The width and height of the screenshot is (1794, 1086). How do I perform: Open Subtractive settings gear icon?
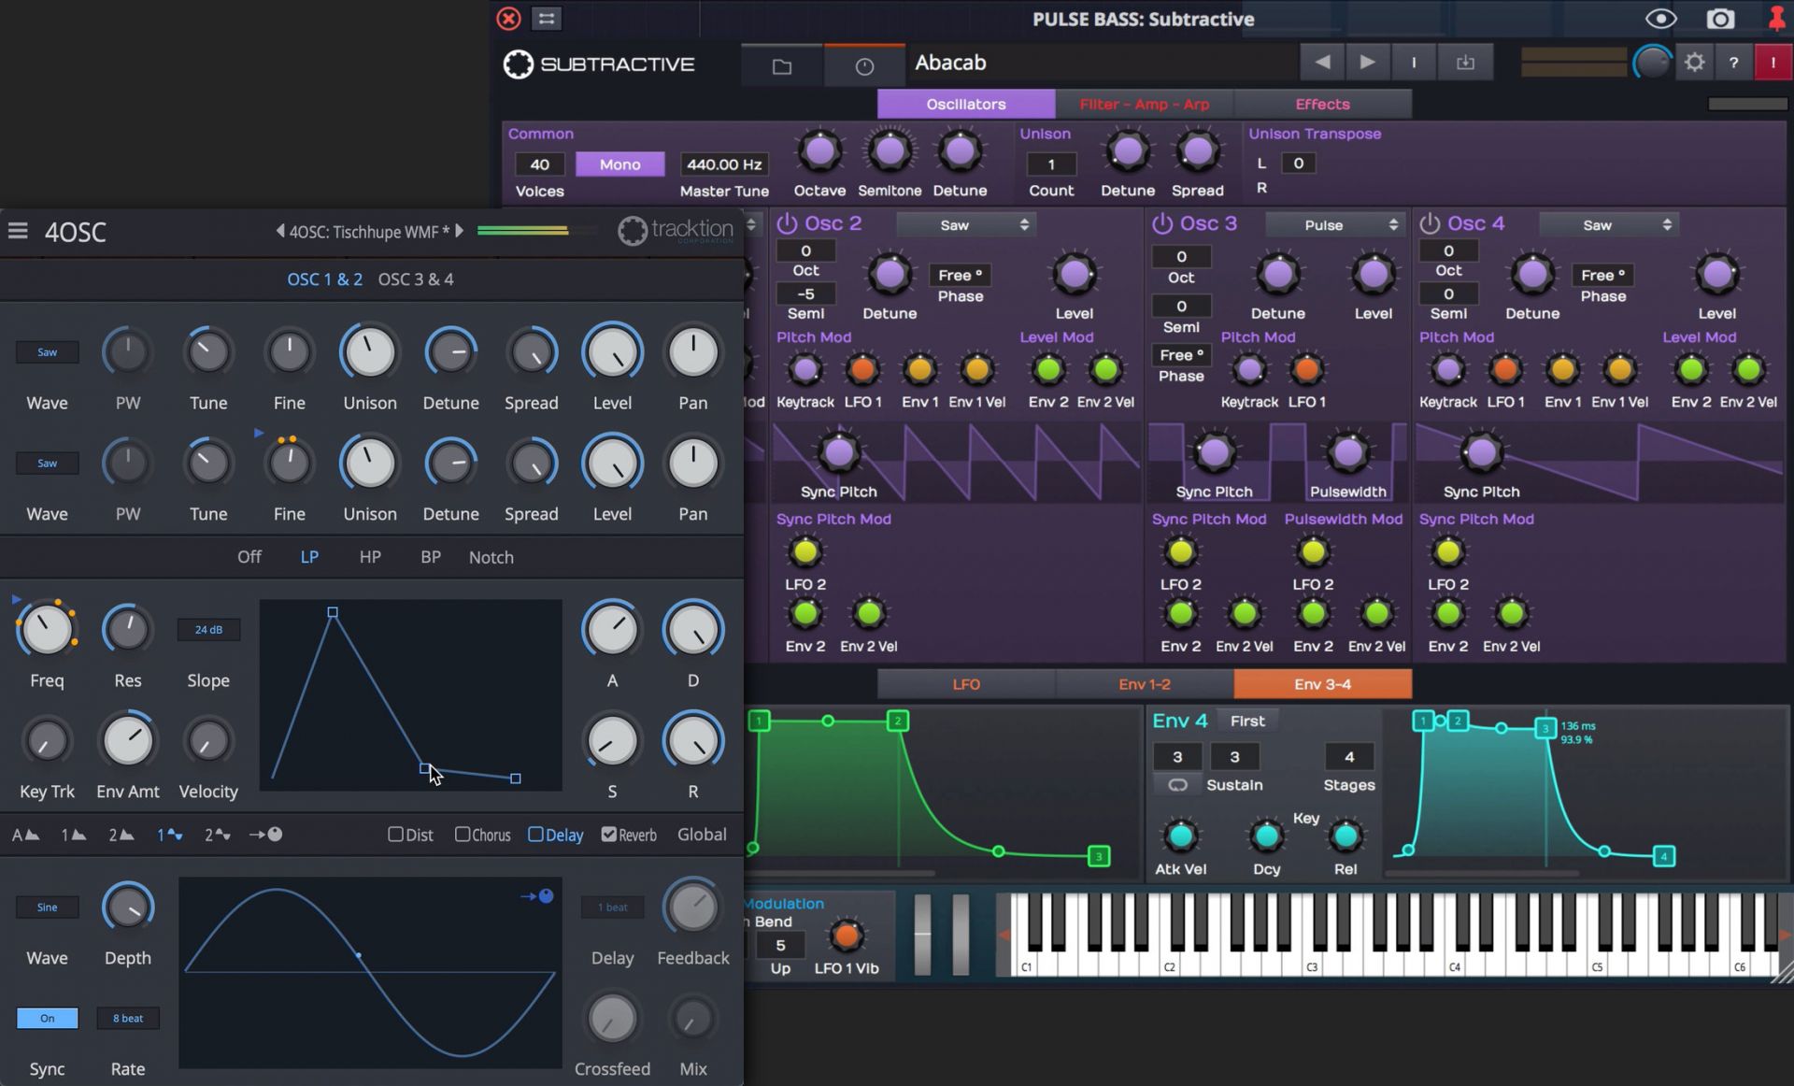click(x=1694, y=63)
